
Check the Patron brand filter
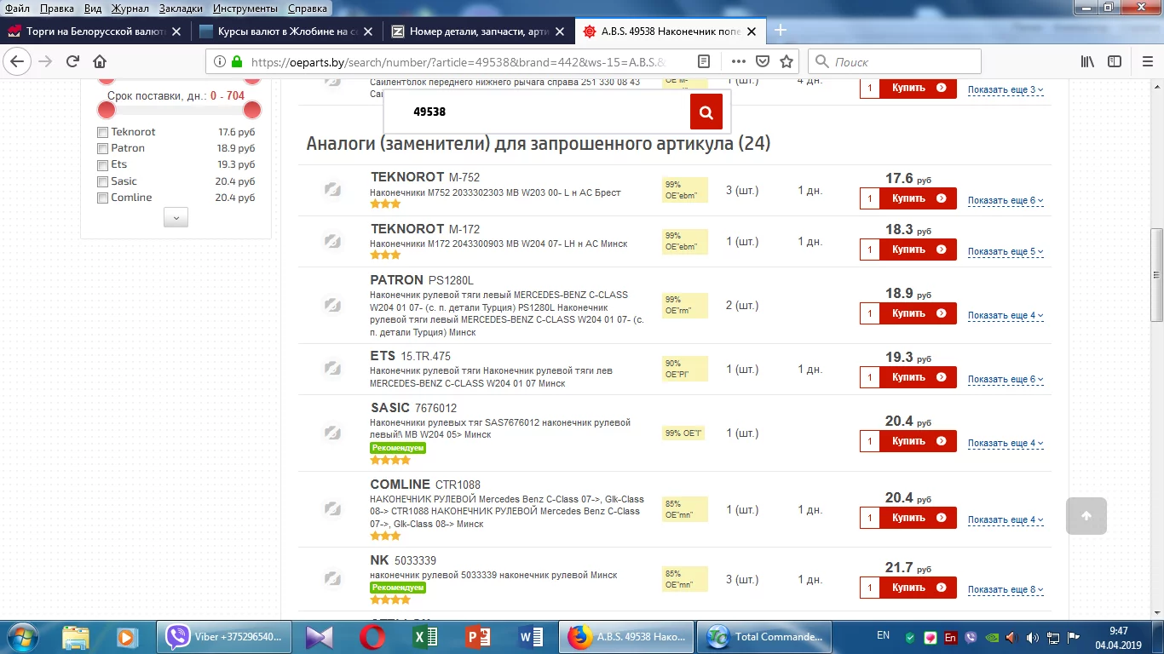point(102,148)
